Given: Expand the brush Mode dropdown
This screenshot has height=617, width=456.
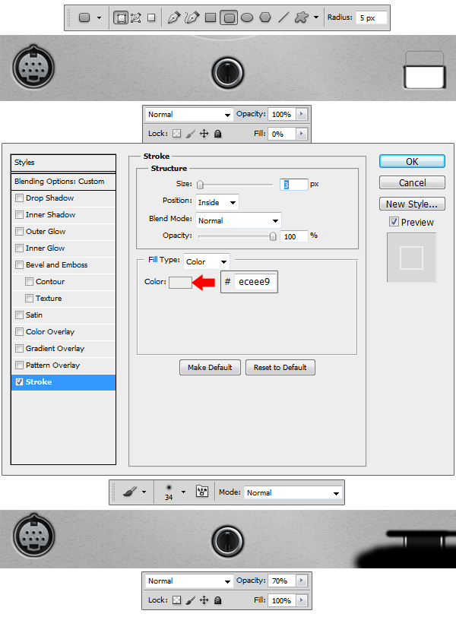Looking at the screenshot, I should [293, 492].
